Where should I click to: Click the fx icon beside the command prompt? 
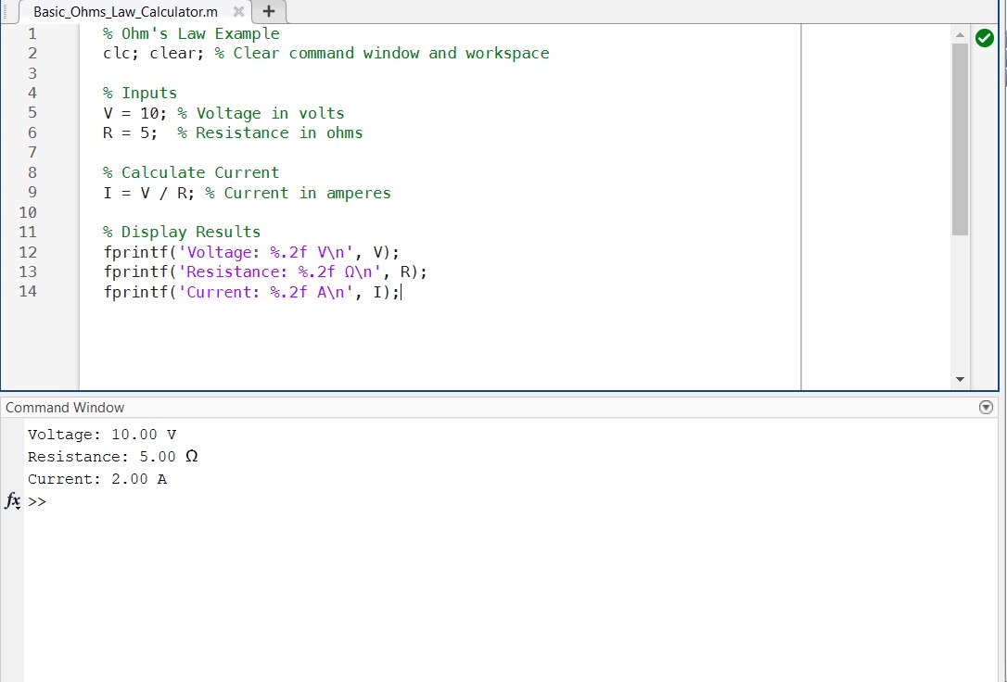click(12, 501)
